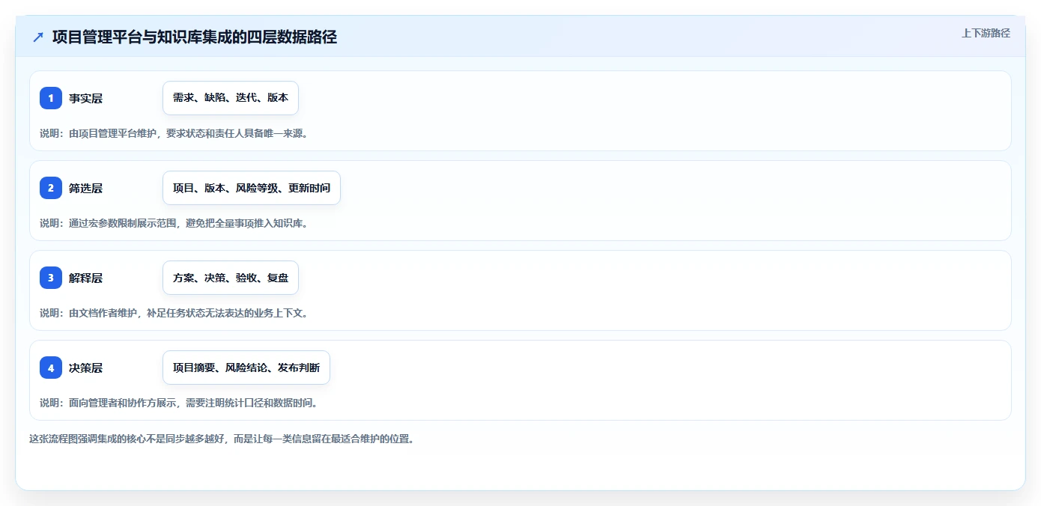Select step number badge 2

tap(51, 188)
